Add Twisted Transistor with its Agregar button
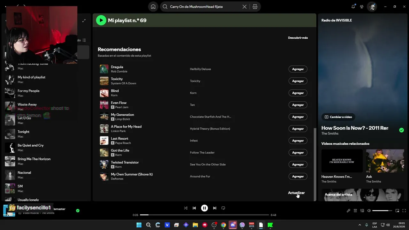This screenshot has width=409, height=230. point(298,165)
